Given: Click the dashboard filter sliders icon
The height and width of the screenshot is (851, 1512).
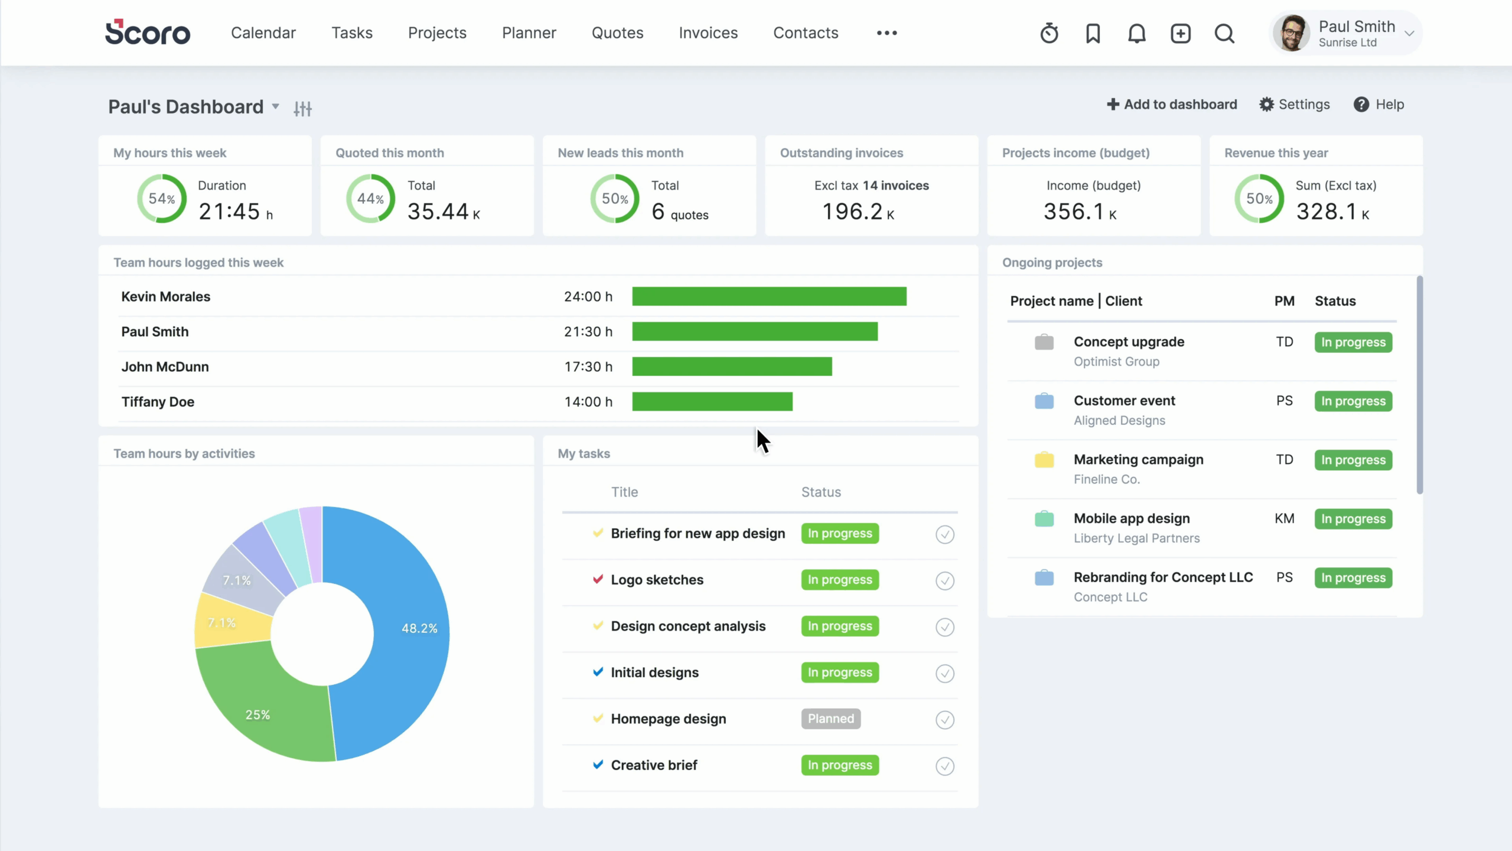Looking at the screenshot, I should pyautogui.click(x=302, y=108).
